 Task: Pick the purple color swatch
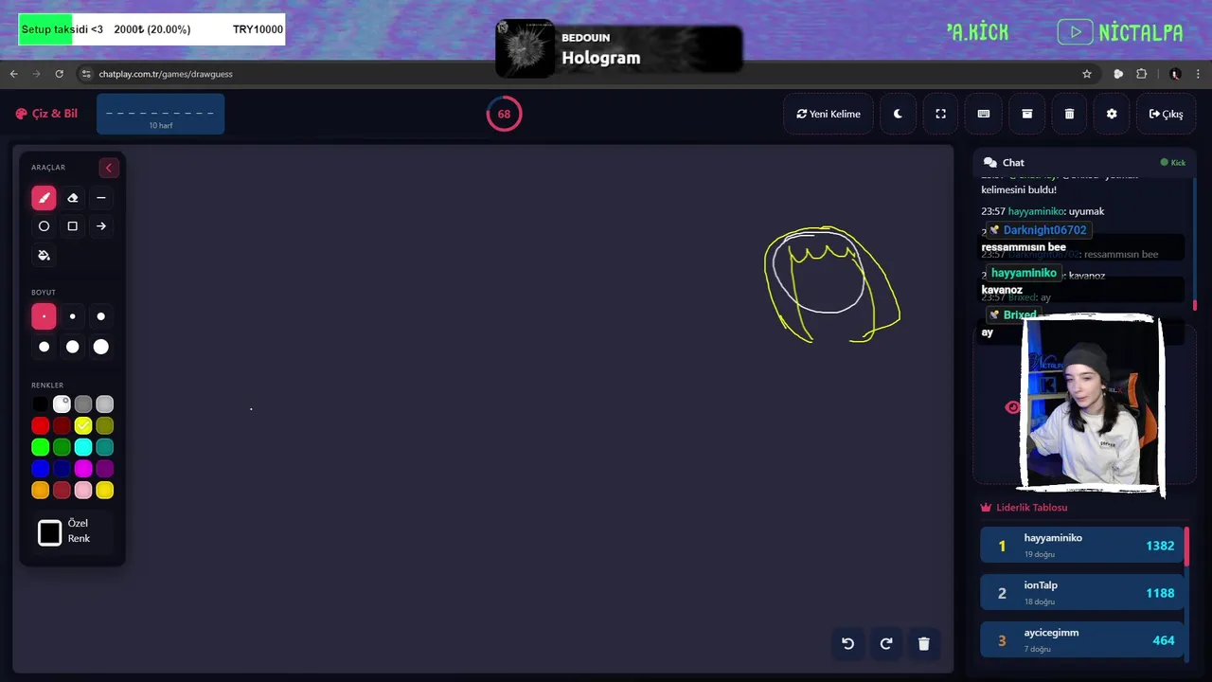point(105,469)
